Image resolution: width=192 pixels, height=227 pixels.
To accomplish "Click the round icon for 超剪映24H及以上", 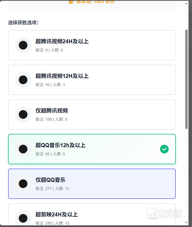I will (x=23, y=218).
